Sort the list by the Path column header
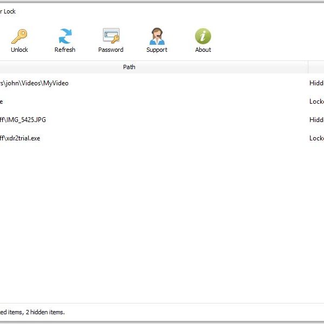 [129, 67]
